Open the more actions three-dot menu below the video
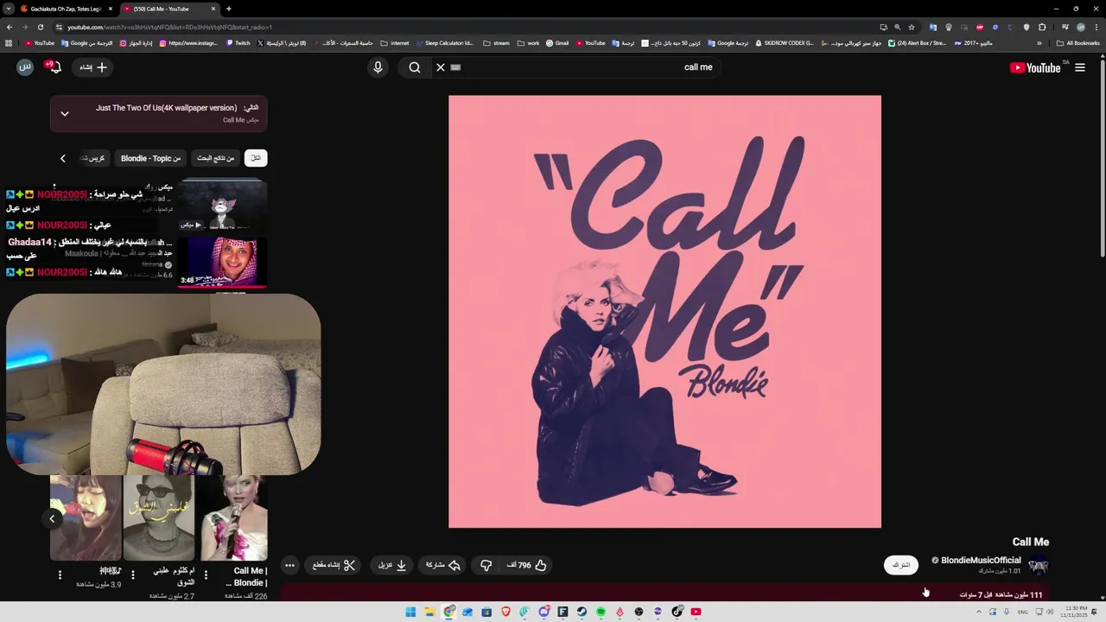The width and height of the screenshot is (1106, 622). click(x=289, y=565)
